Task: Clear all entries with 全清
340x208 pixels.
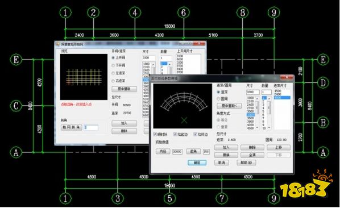Action: pos(252,155)
